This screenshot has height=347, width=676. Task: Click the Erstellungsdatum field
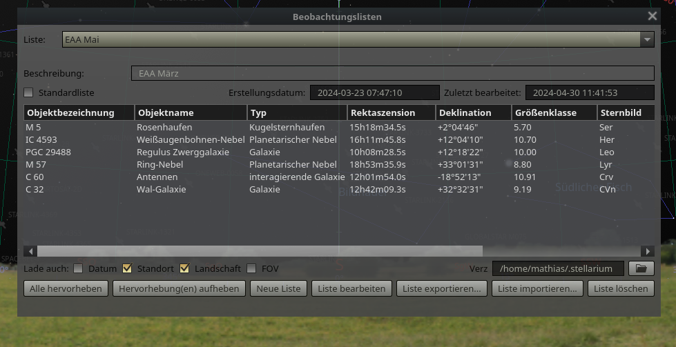(x=375, y=92)
